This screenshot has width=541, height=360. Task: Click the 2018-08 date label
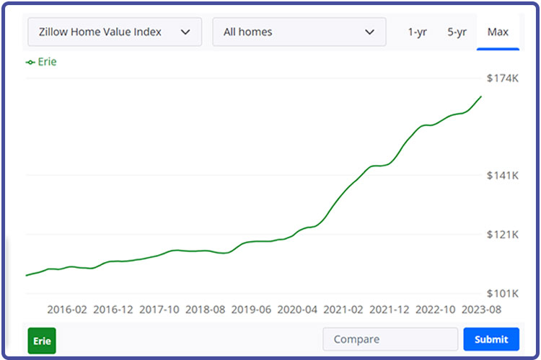point(205,310)
